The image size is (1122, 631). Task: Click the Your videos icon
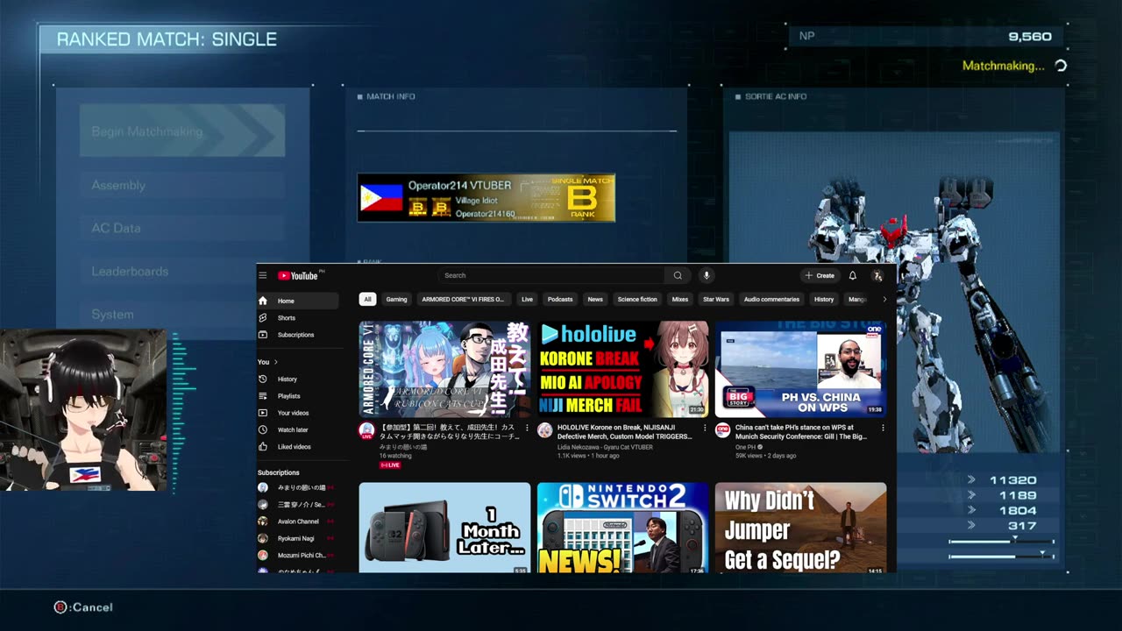263,412
